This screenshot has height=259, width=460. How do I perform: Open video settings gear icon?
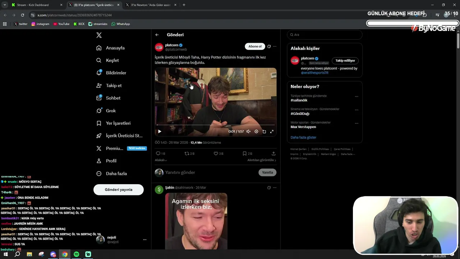(x=256, y=132)
